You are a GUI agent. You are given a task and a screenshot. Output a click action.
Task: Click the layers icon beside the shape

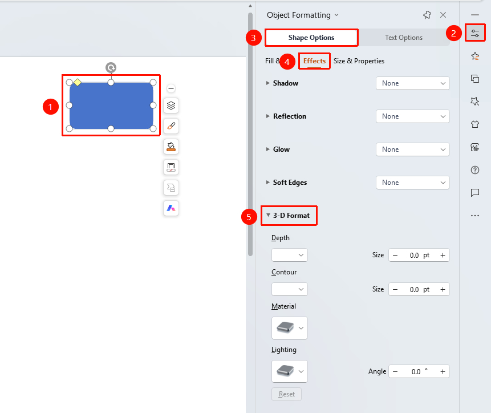pos(171,106)
